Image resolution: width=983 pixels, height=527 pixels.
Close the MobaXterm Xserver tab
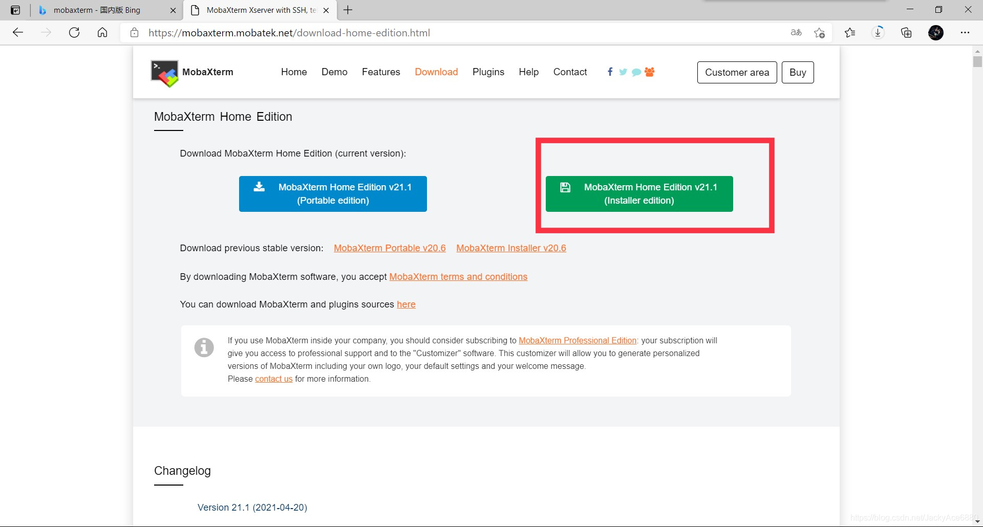[x=326, y=10]
